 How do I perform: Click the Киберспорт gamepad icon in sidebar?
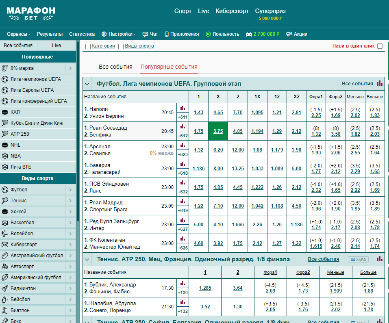pyautogui.click(x=5, y=245)
